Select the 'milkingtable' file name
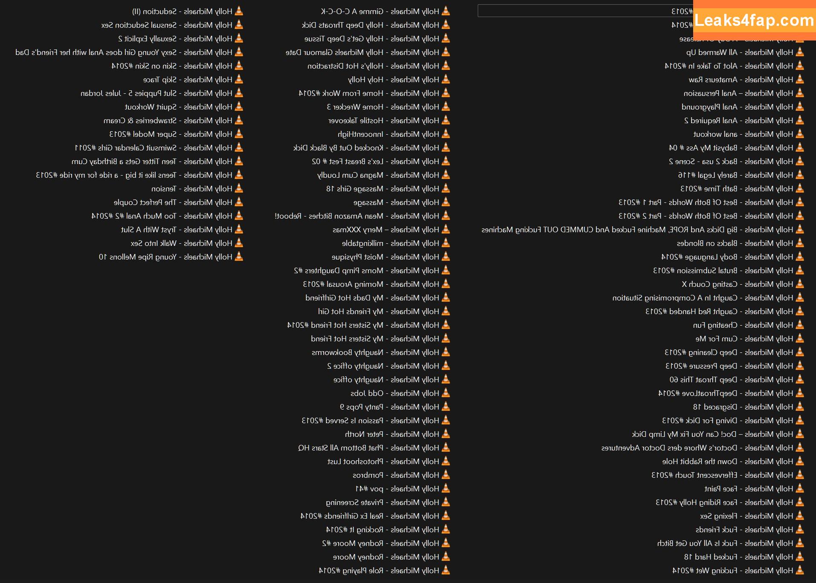816x583 pixels. (x=362, y=243)
